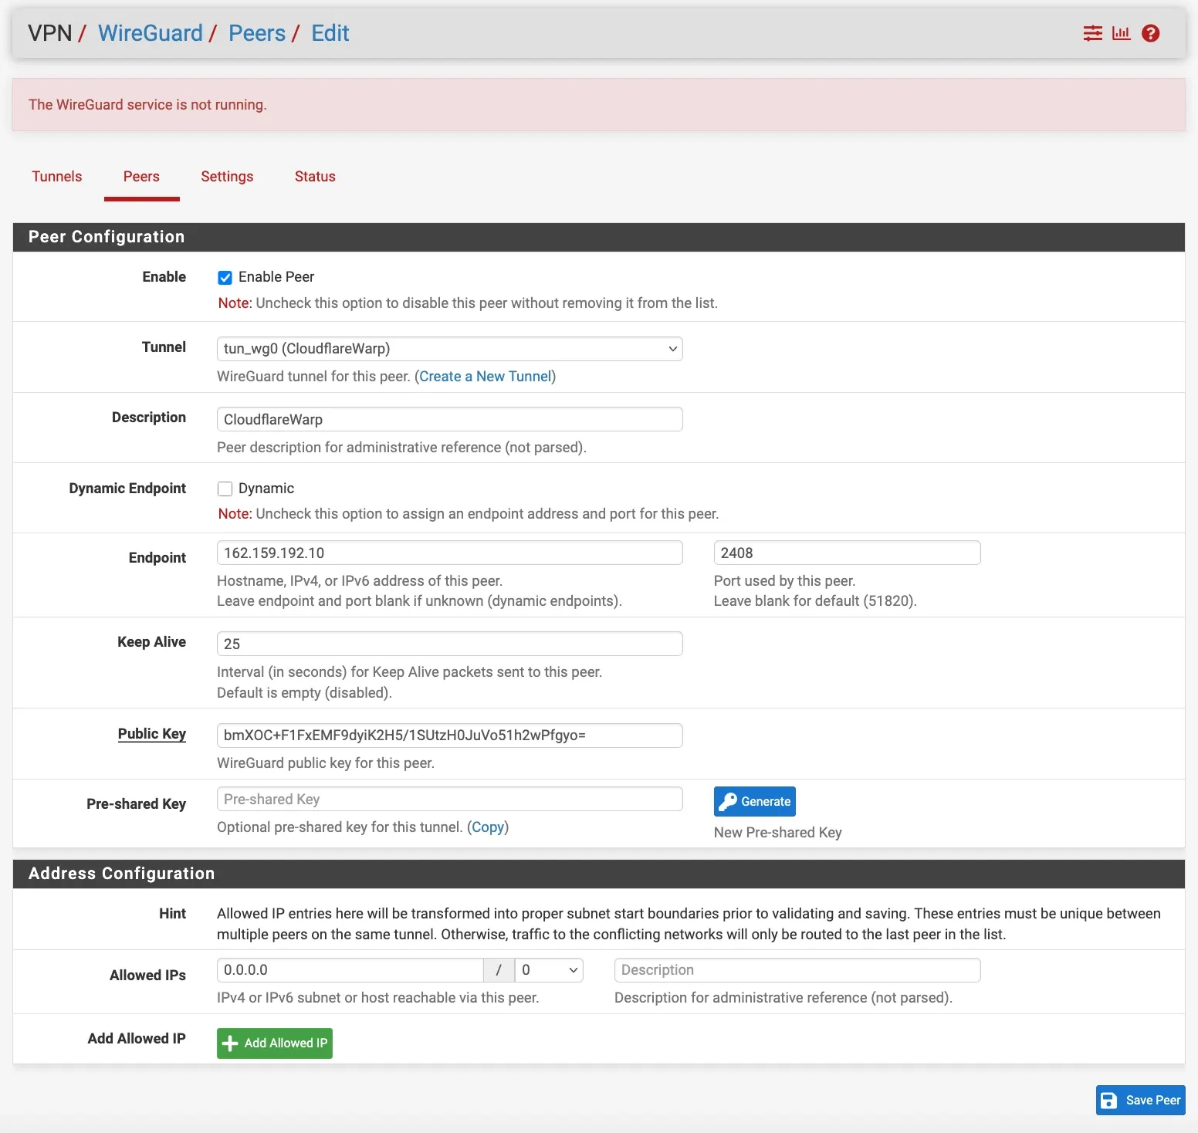Click the Address Configuration section header
The width and height of the screenshot is (1198, 1133).
[x=599, y=874]
